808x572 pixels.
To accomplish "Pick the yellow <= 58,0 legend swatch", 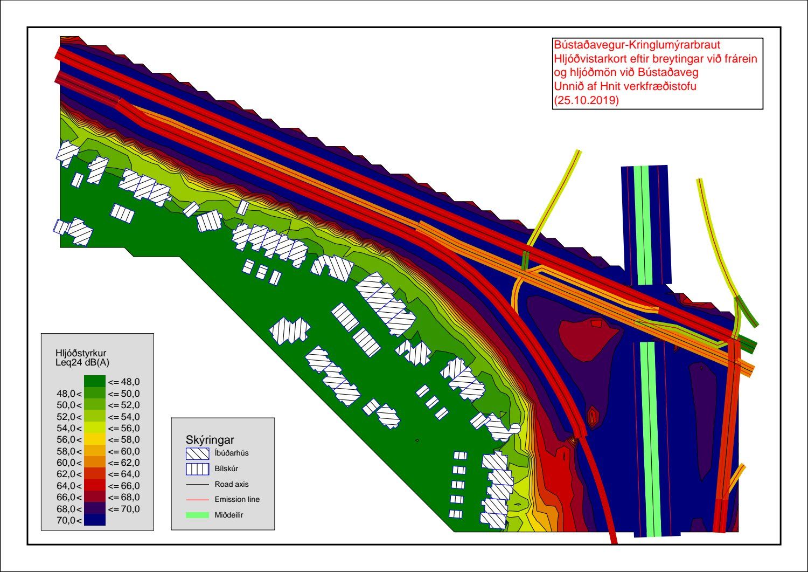I will click(95, 439).
